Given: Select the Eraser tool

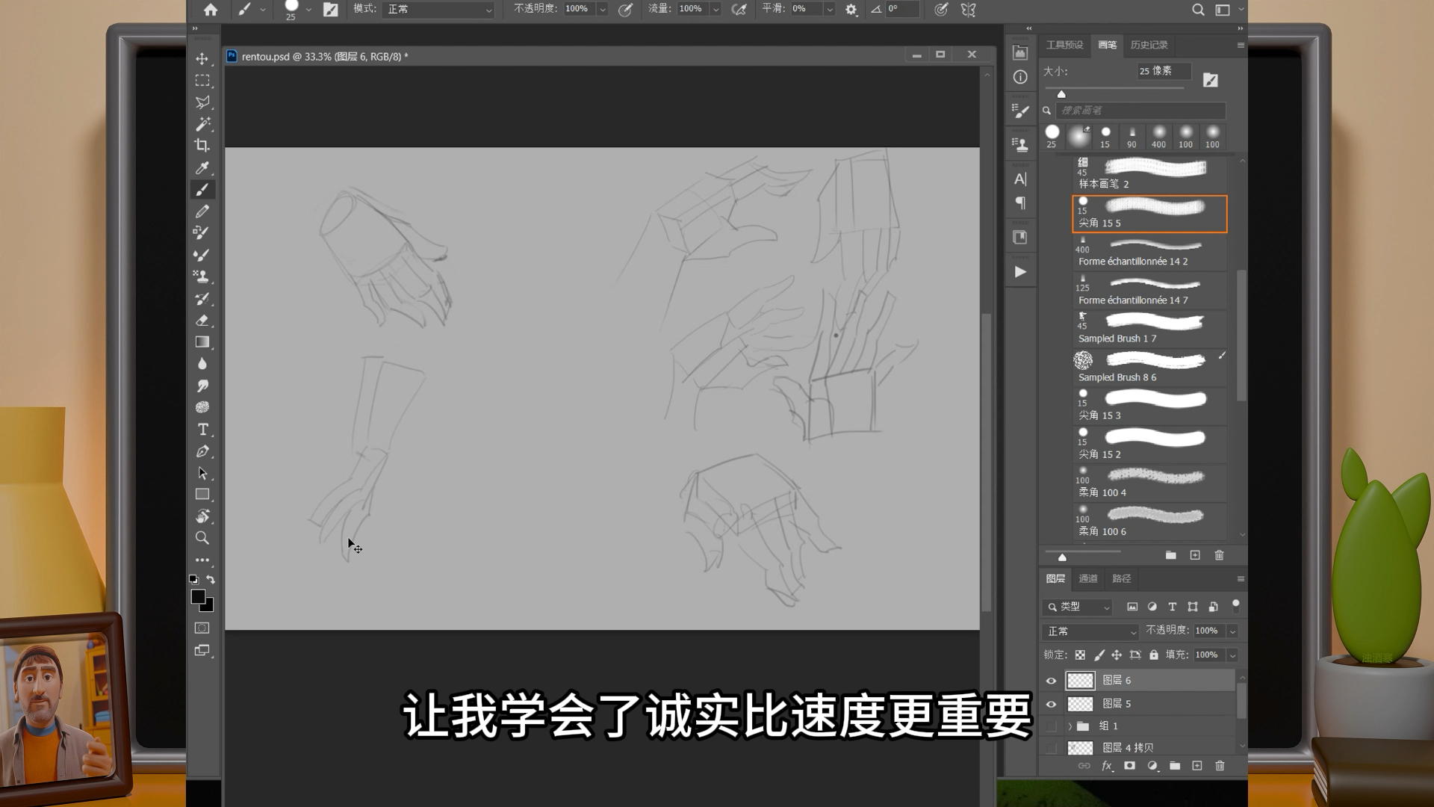Looking at the screenshot, I should tap(203, 321).
